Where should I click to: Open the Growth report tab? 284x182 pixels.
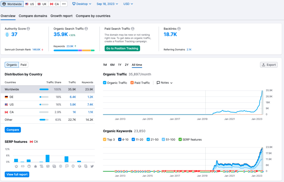(61, 16)
